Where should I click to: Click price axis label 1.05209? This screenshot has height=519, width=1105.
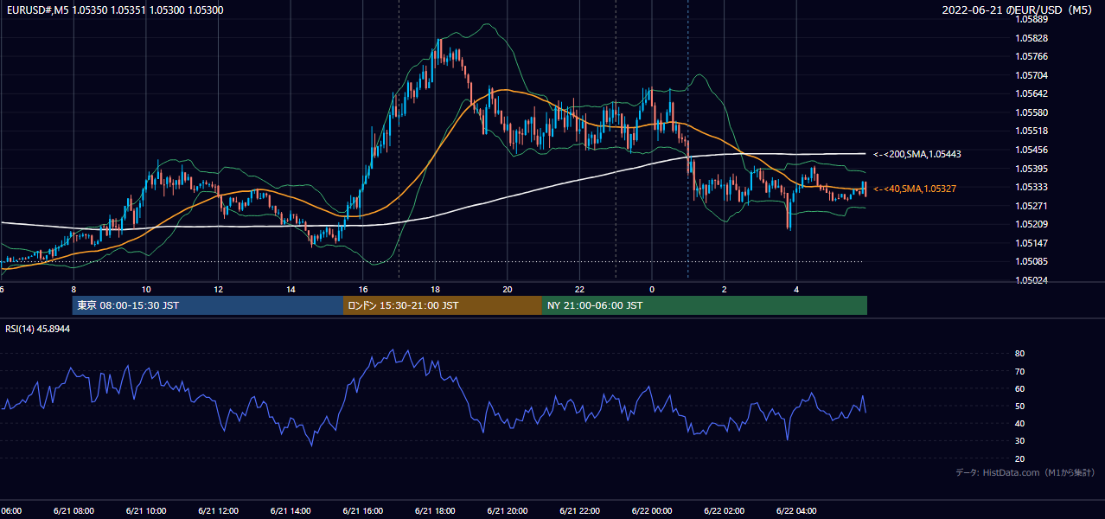[x=1032, y=224]
